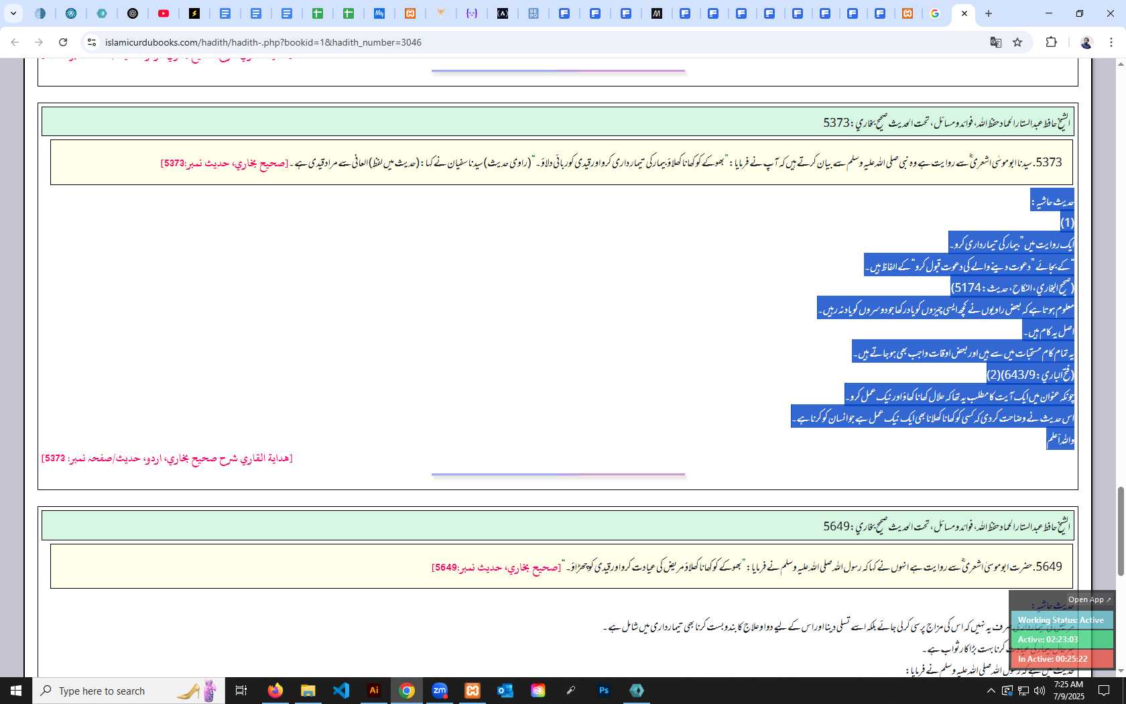
Task: Open the Windows Start menu
Action: click(16, 691)
